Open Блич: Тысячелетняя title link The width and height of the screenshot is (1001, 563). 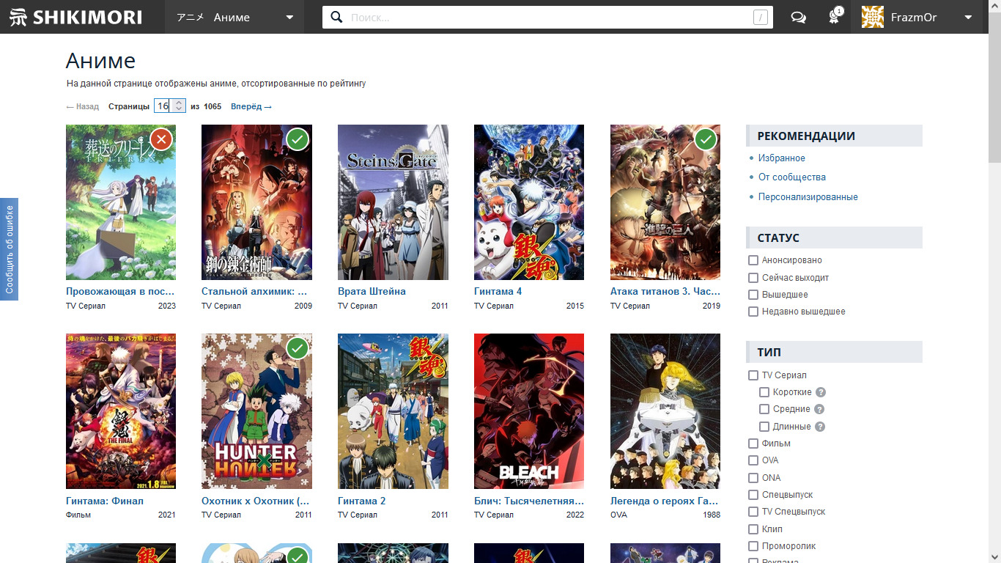(529, 501)
